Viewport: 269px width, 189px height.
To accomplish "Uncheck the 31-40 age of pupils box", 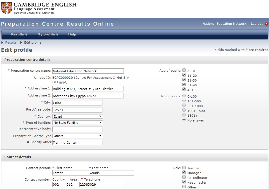I will click(184, 84).
